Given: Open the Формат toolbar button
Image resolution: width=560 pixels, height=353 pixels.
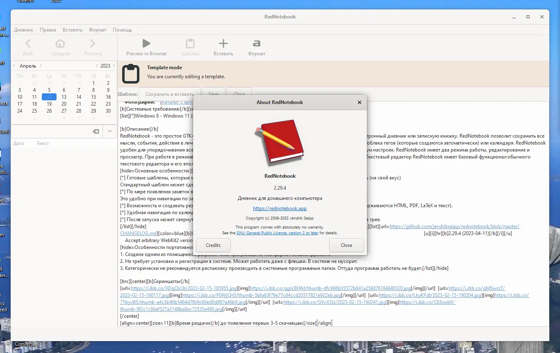Looking at the screenshot, I should [257, 47].
